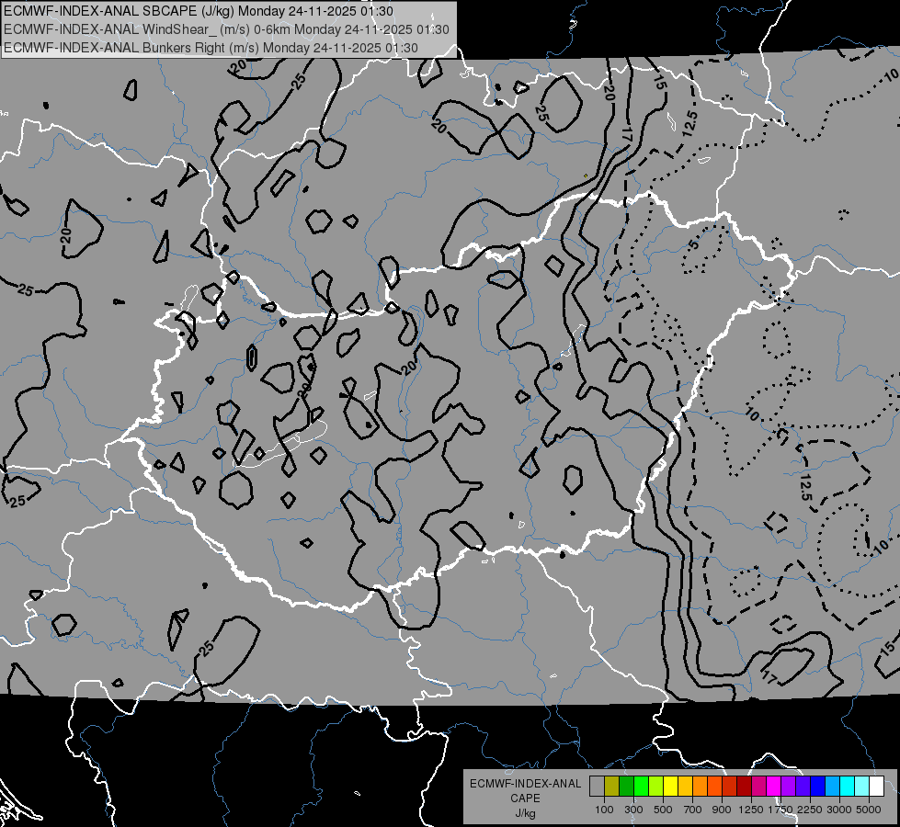Click the J/kg unit label in the legend
Image resolution: width=900 pixels, height=827 pixels.
[x=525, y=813]
